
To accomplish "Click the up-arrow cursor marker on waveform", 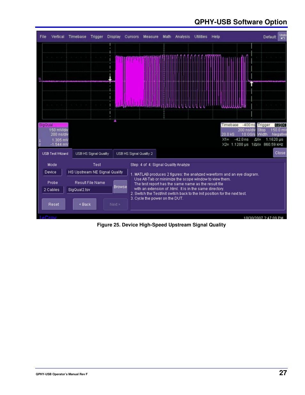I will coord(252,84).
